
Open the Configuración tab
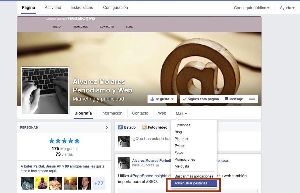tap(115, 7)
